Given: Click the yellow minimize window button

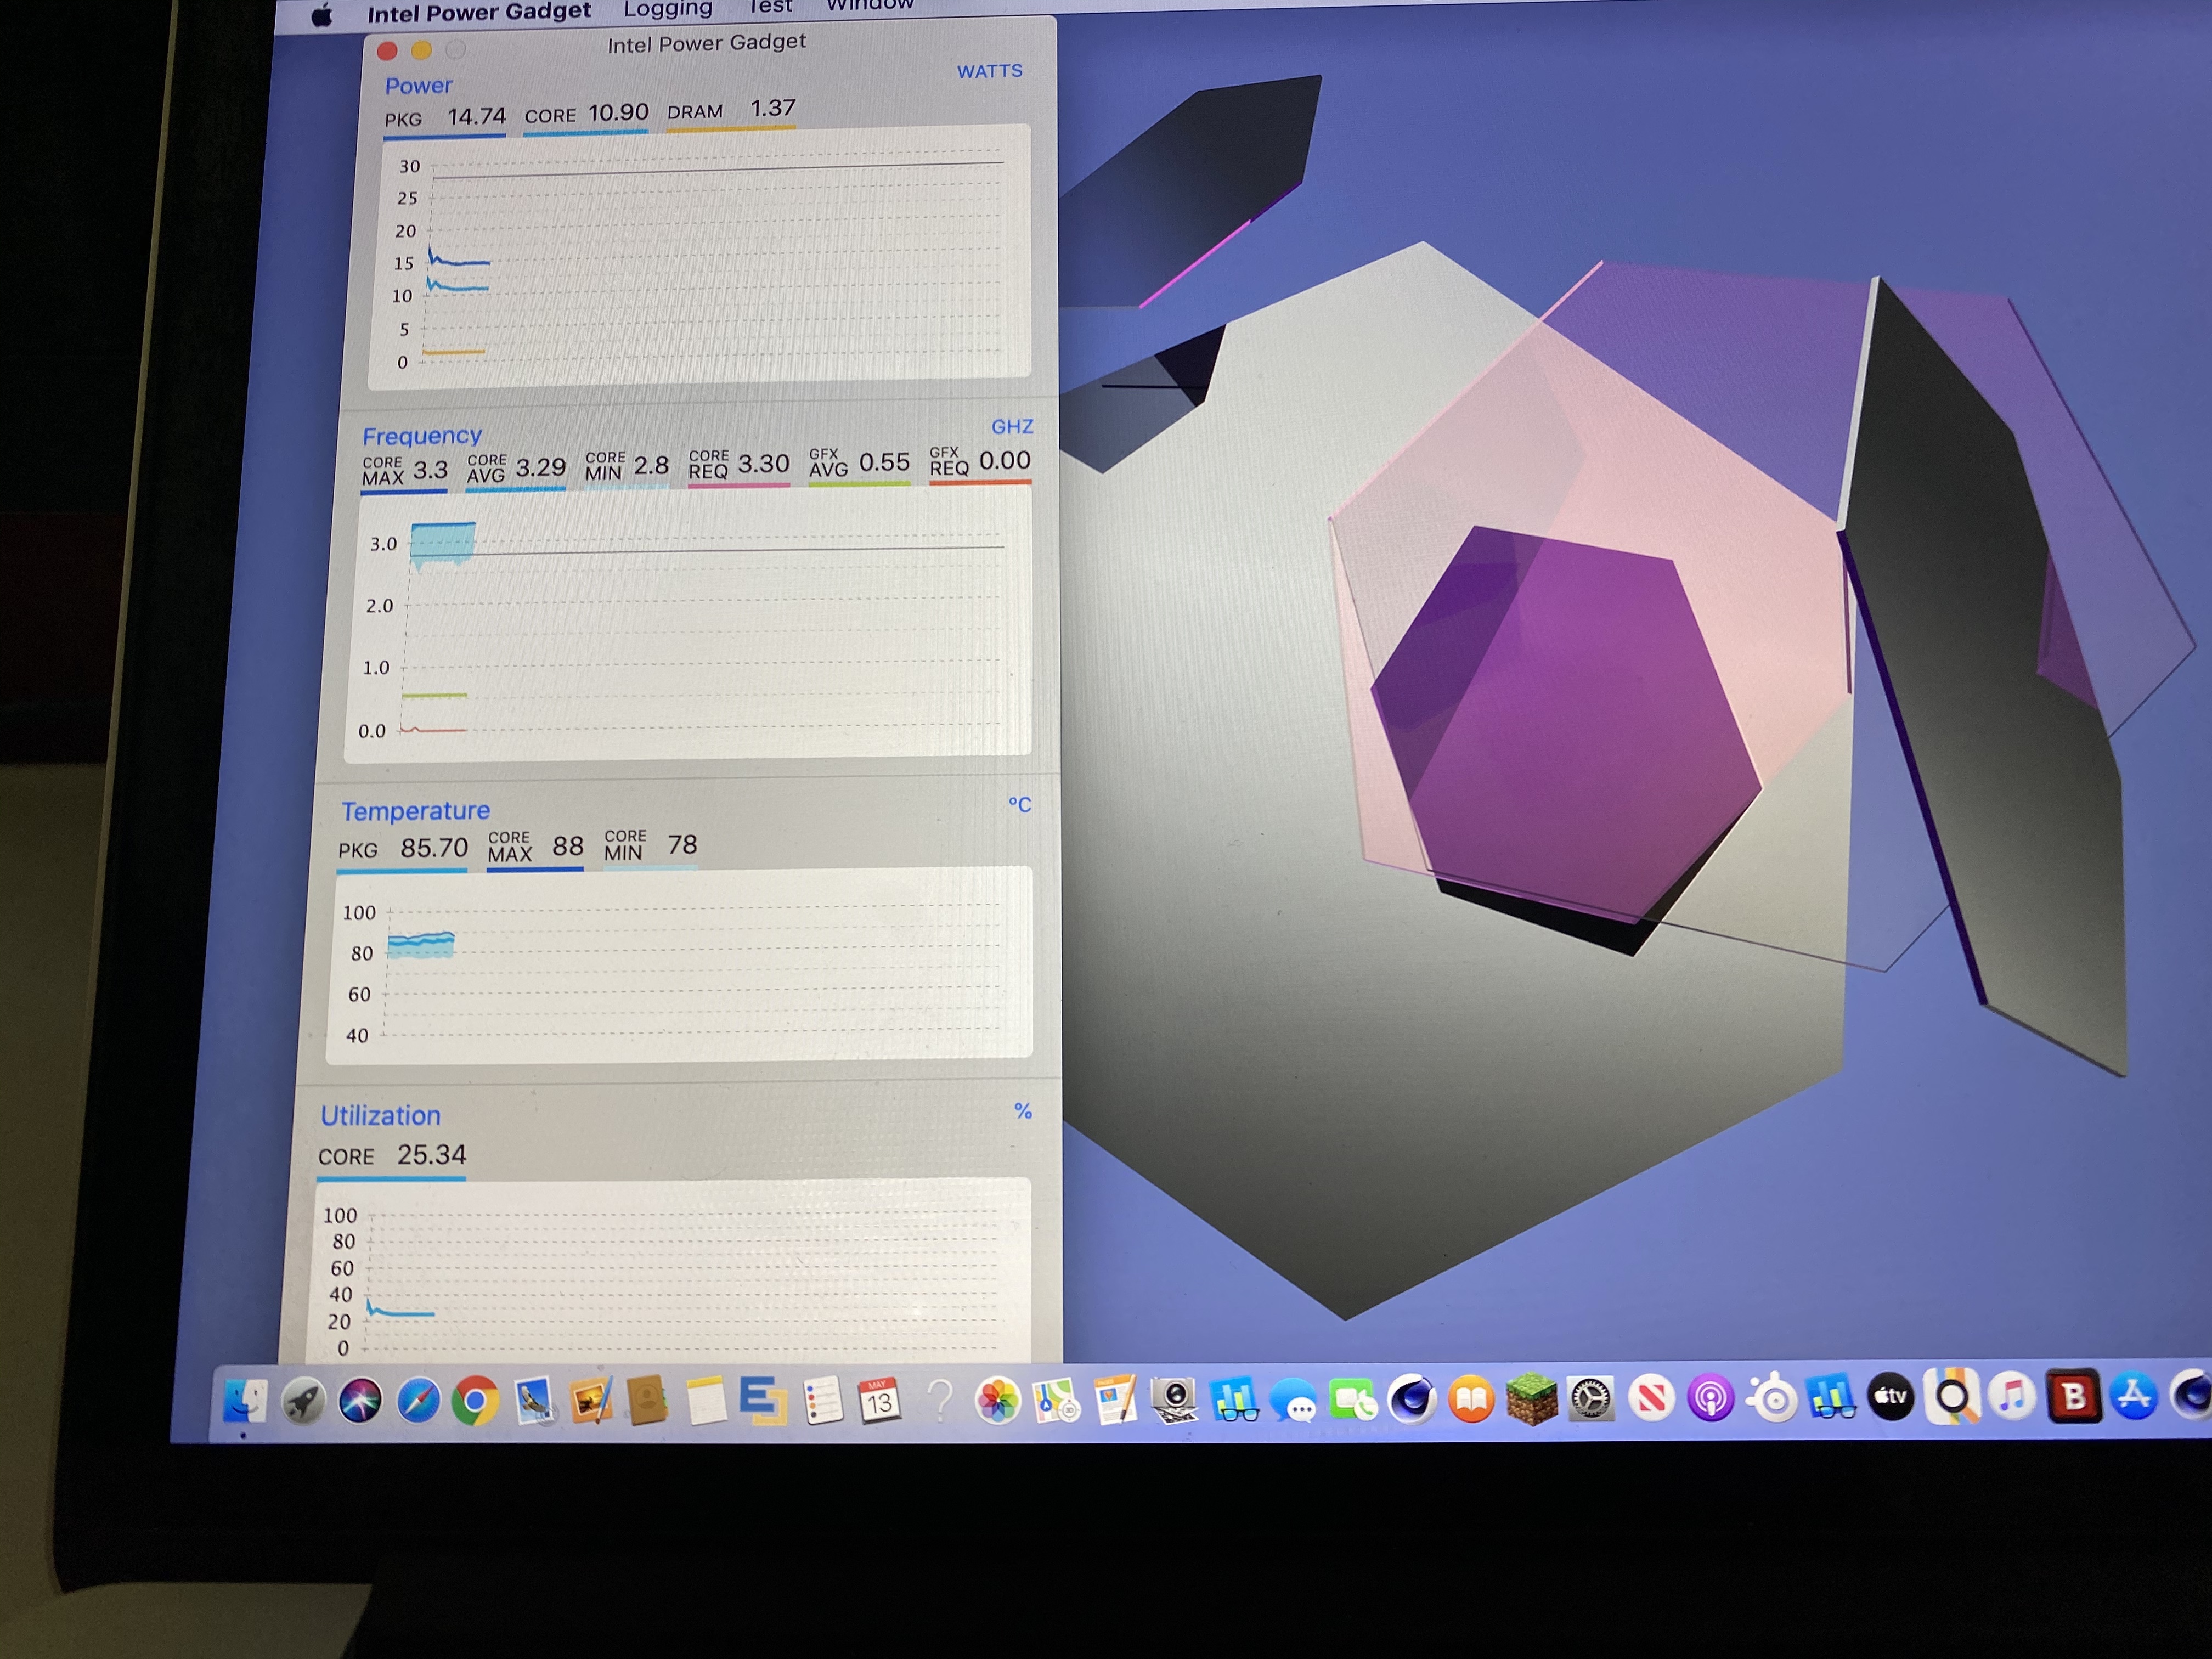Looking at the screenshot, I should click(421, 50).
